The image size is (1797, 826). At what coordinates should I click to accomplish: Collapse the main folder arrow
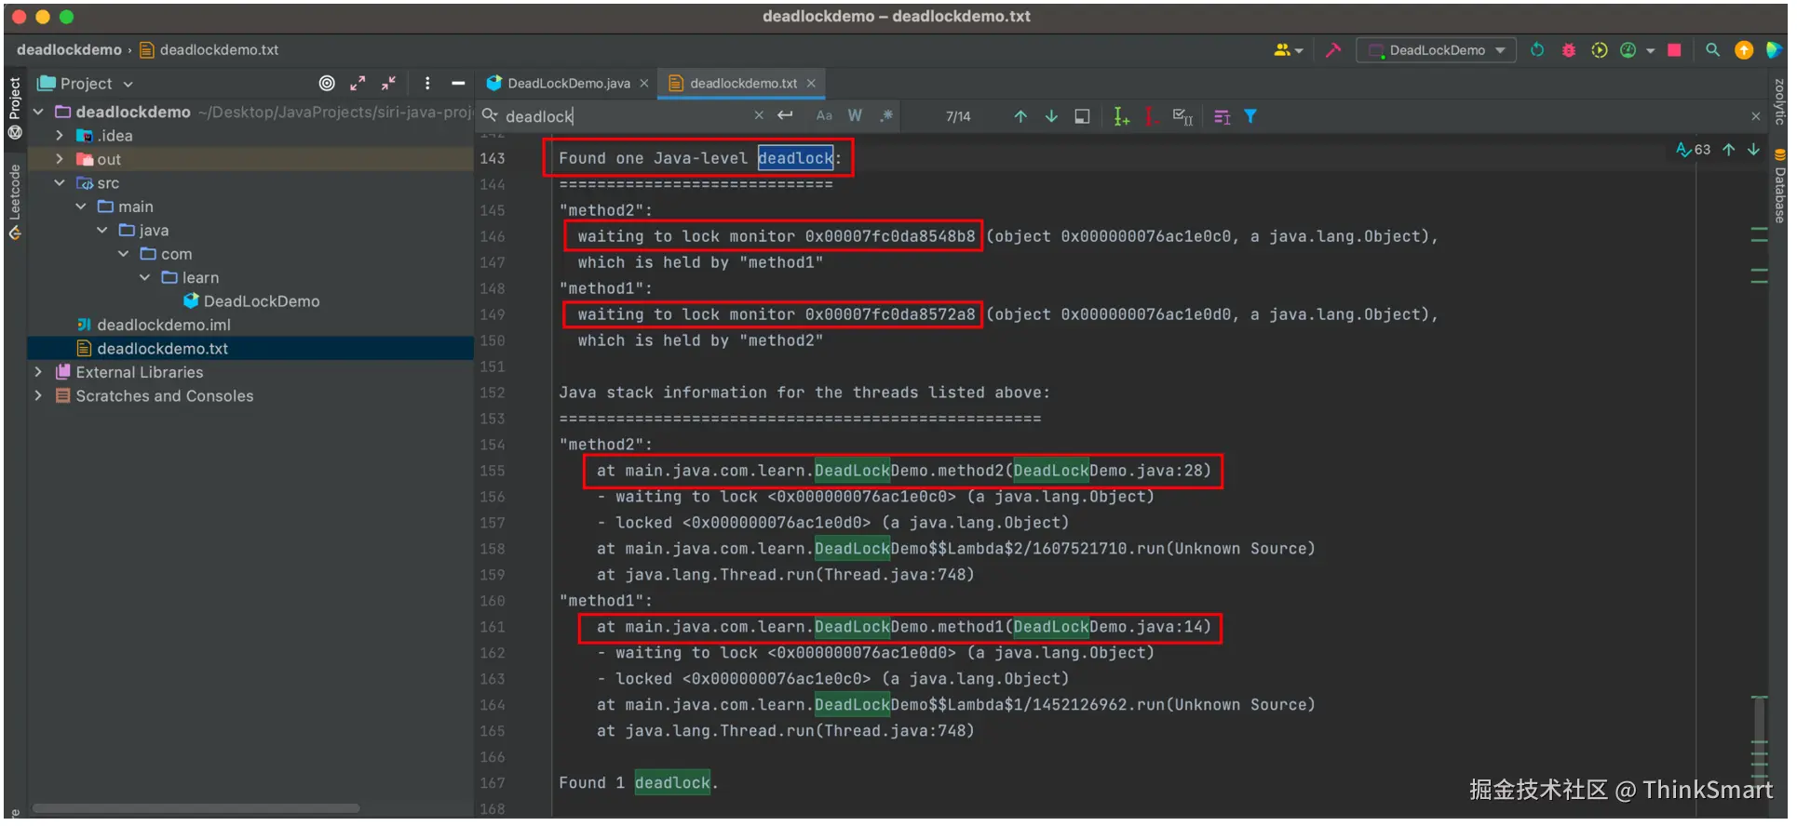[x=81, y=206]
